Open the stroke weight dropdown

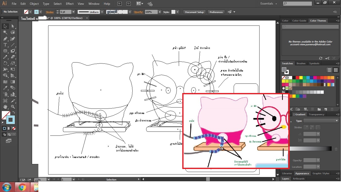(x=73, y=12)
